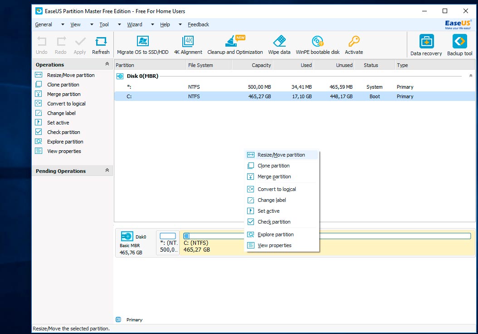Viewport: 478px width, 334px height.
Task: Open the View menu
Action: (75, 24)
